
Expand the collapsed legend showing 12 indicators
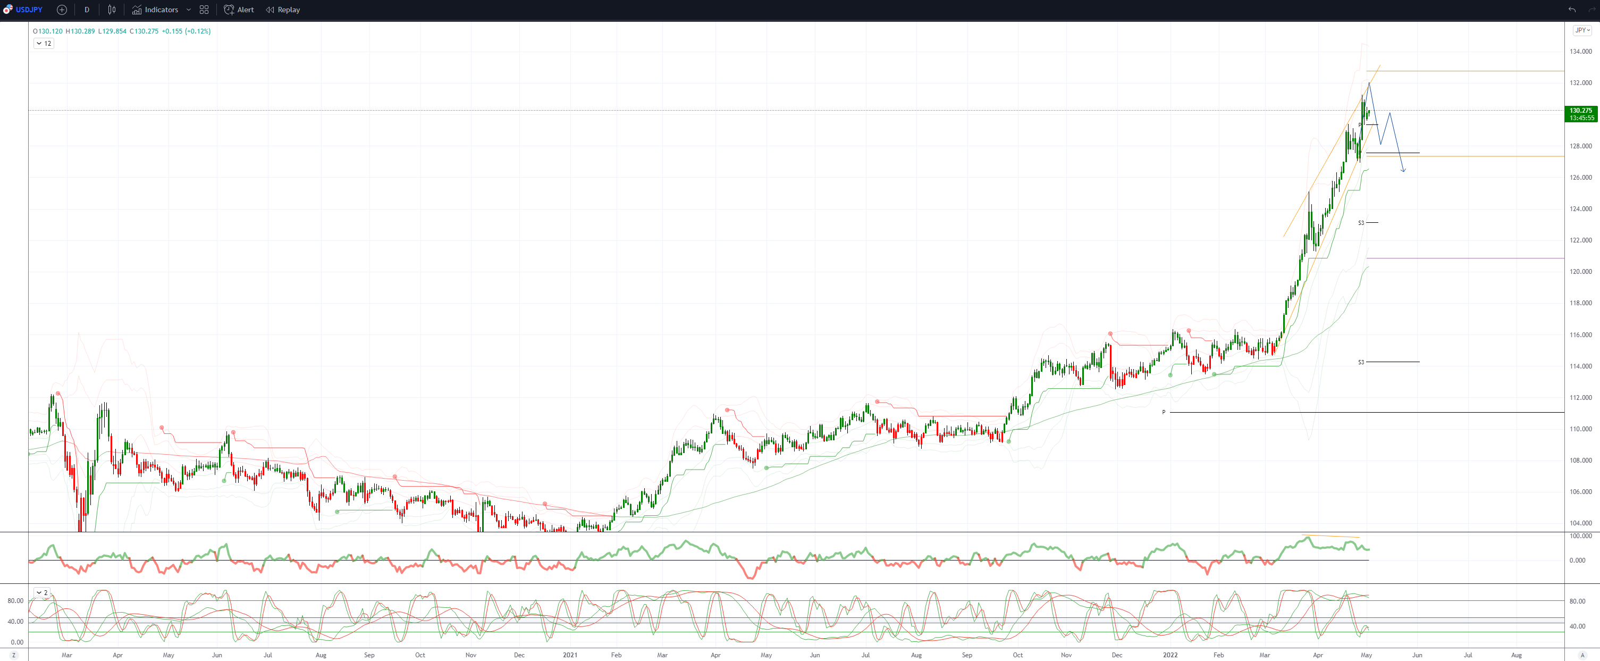coord(44,44)
